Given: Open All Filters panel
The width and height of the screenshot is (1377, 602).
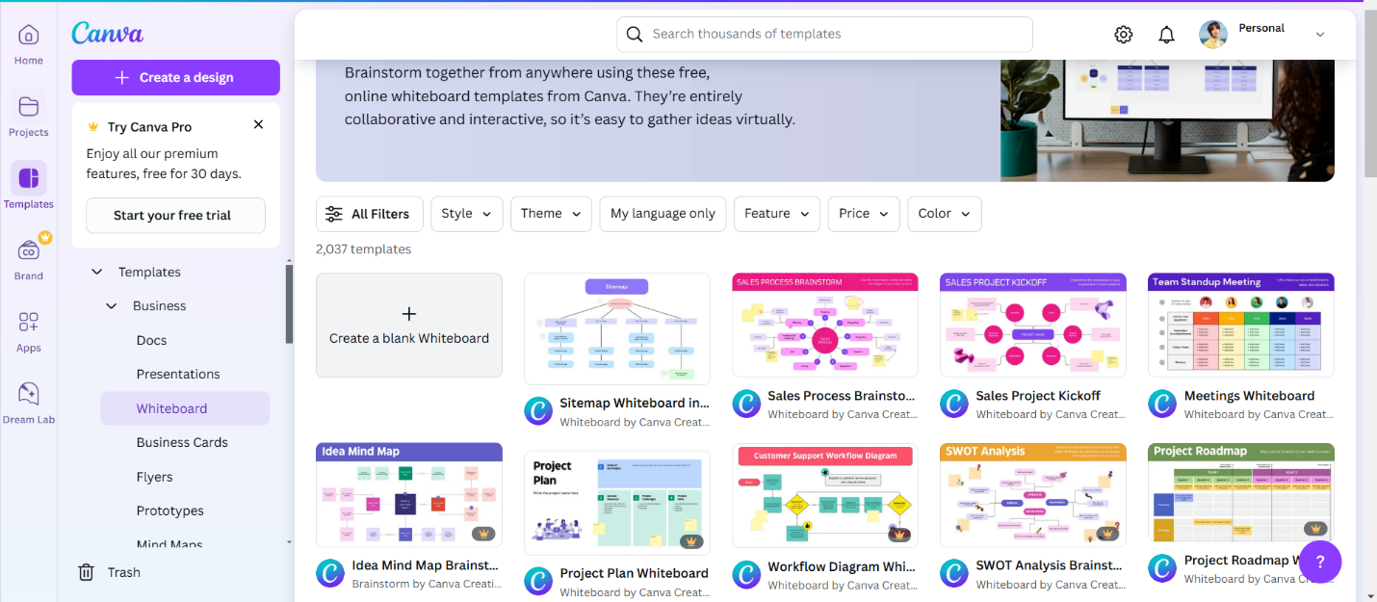Looking at the screenshot, I should pyautogui.click(x=369, y=214).
